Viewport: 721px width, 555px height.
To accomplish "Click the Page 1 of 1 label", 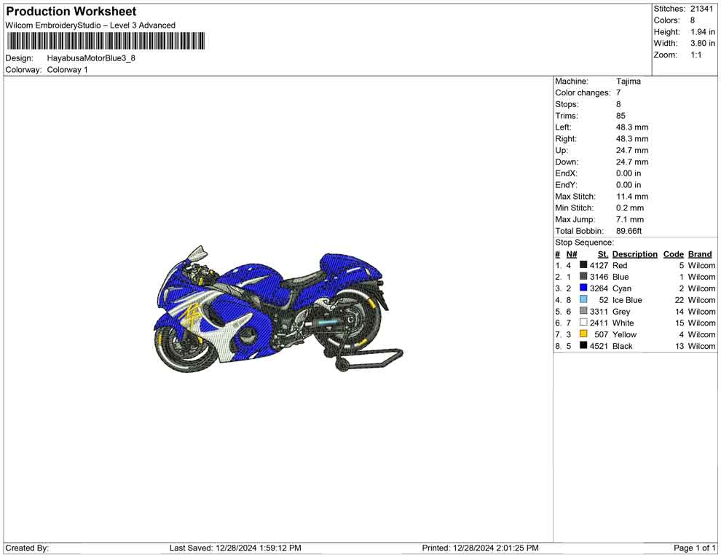I will (693, 548).
